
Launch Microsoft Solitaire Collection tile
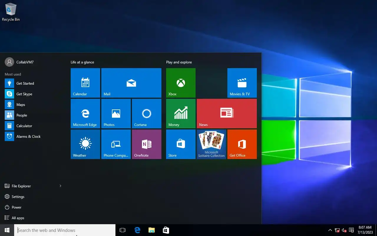[x=211, y=144]
